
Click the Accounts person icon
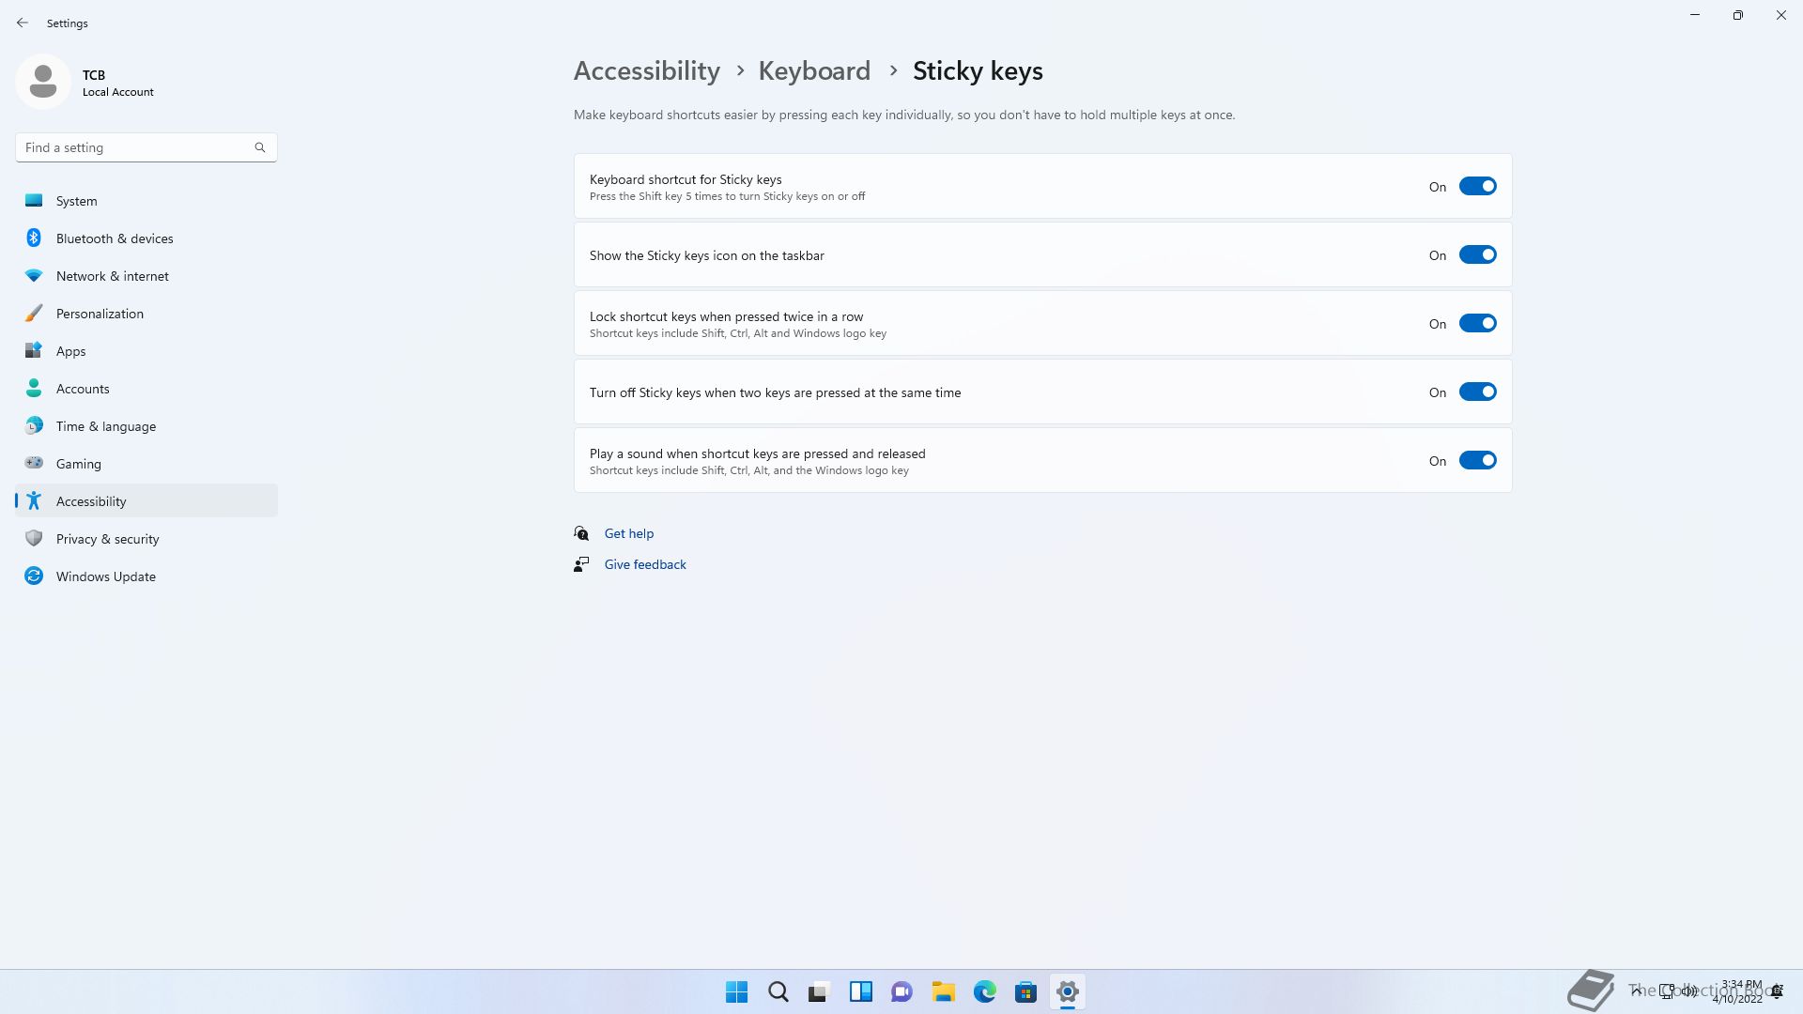34,388
